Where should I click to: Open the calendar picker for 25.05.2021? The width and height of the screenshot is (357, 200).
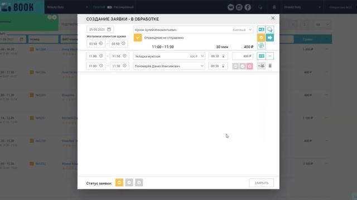pos(109,29)
